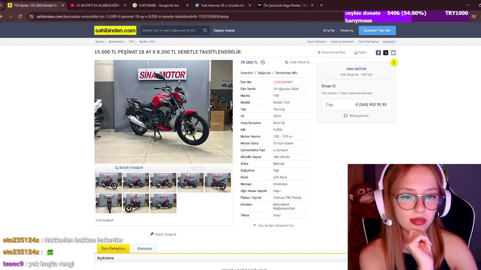
Task: Switch to the YUKİ PEMBE Google tab
Action: coord(160,5)
